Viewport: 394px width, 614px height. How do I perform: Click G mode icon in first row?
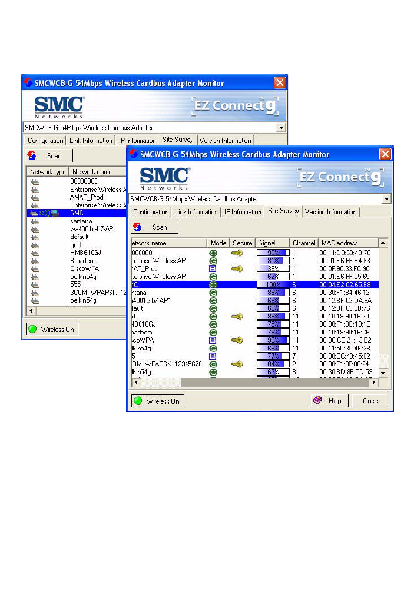point(213,253)
